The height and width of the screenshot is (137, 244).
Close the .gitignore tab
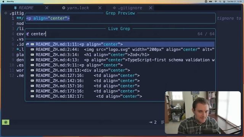click(x=151, y=8)
